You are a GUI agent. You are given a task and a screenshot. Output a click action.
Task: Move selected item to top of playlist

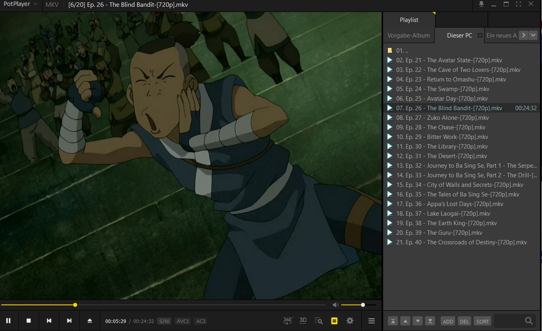tap(393, 321)
